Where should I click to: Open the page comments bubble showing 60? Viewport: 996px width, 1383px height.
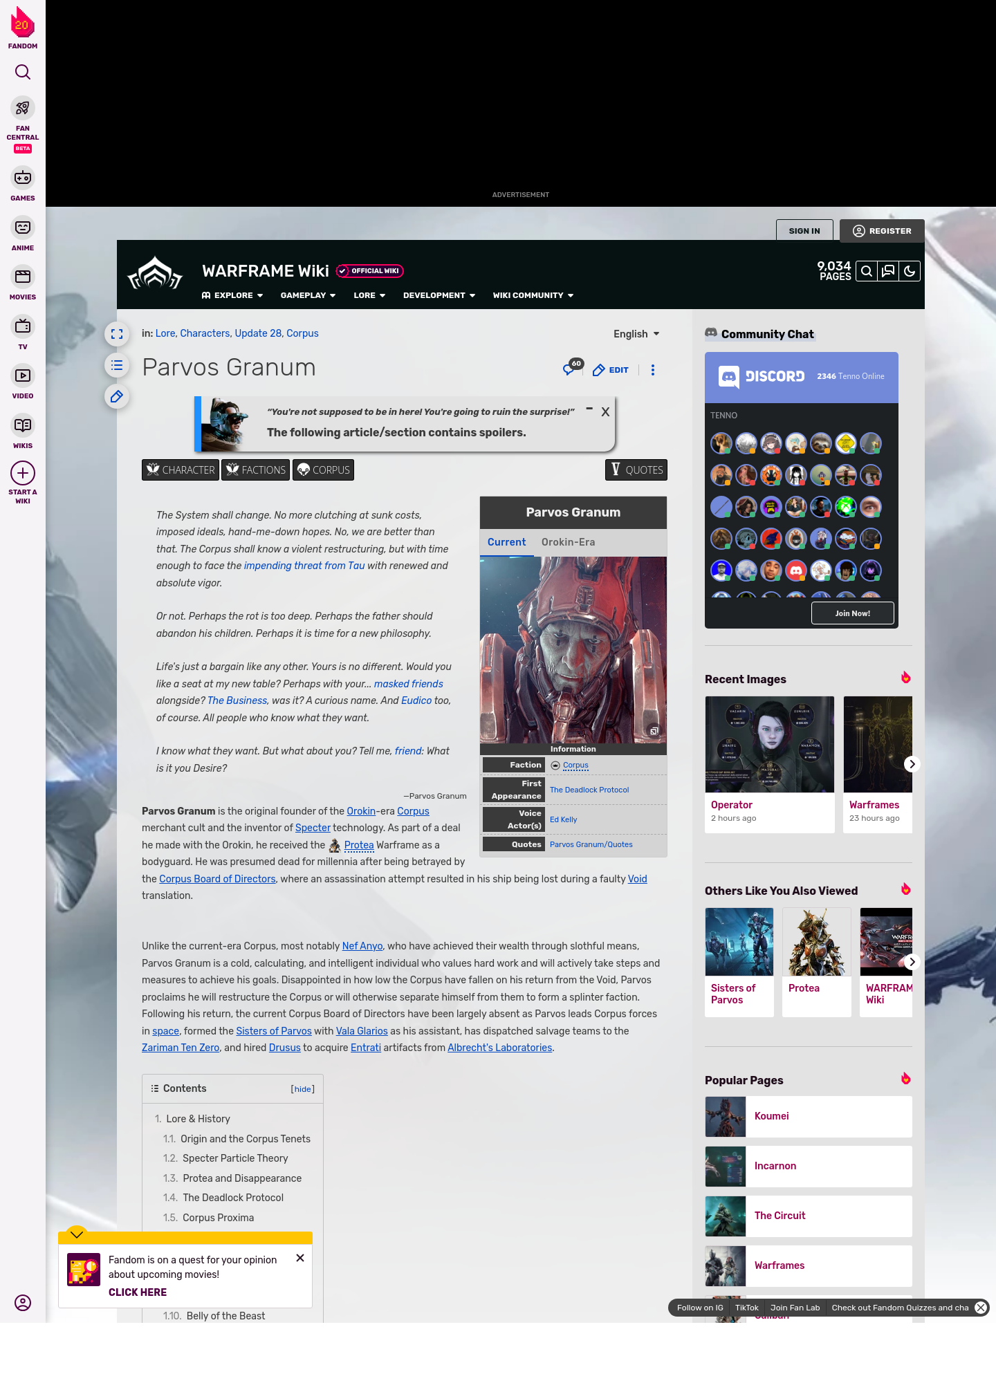[573, 367]
